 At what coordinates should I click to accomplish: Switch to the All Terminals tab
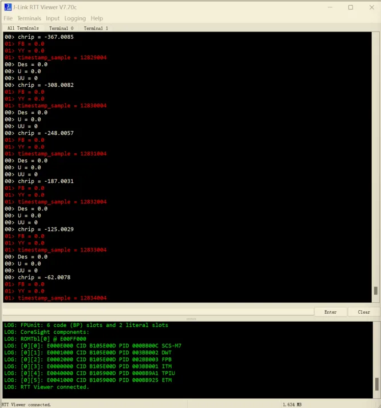click(23, 28)
